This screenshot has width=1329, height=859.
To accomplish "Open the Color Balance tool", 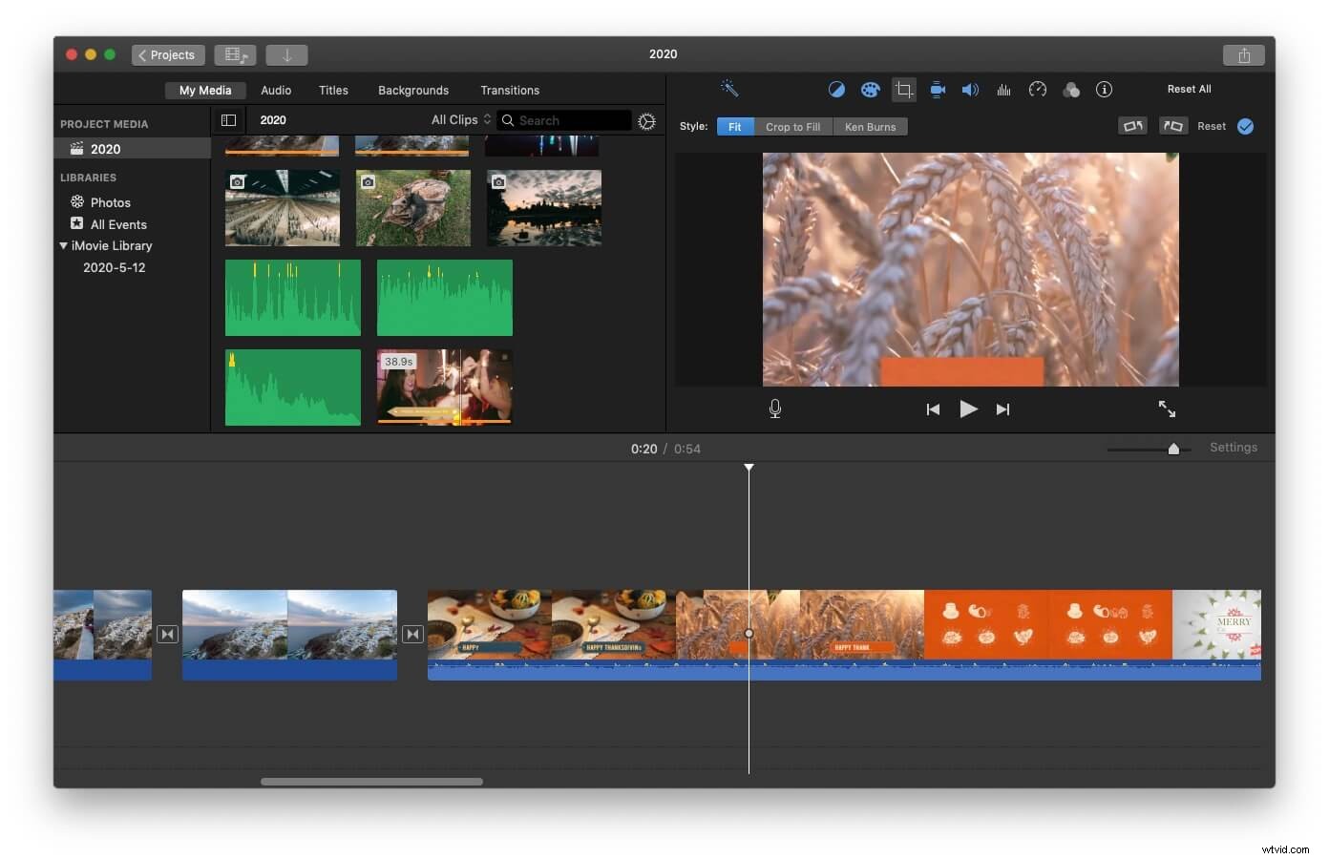I will click(836, 89).
